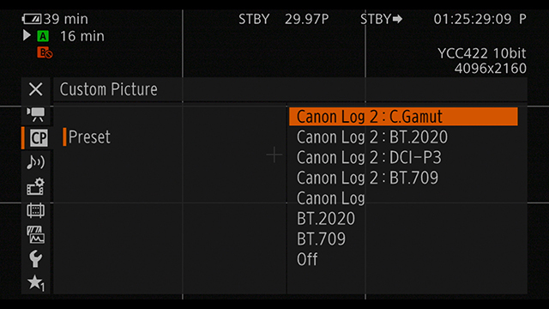Turn the preset Off

click(307, 259)
